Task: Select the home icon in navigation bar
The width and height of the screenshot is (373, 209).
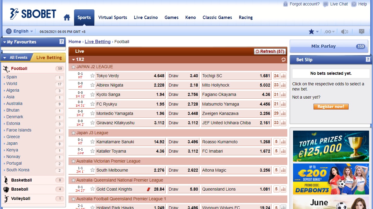Action: pos(66,17)
